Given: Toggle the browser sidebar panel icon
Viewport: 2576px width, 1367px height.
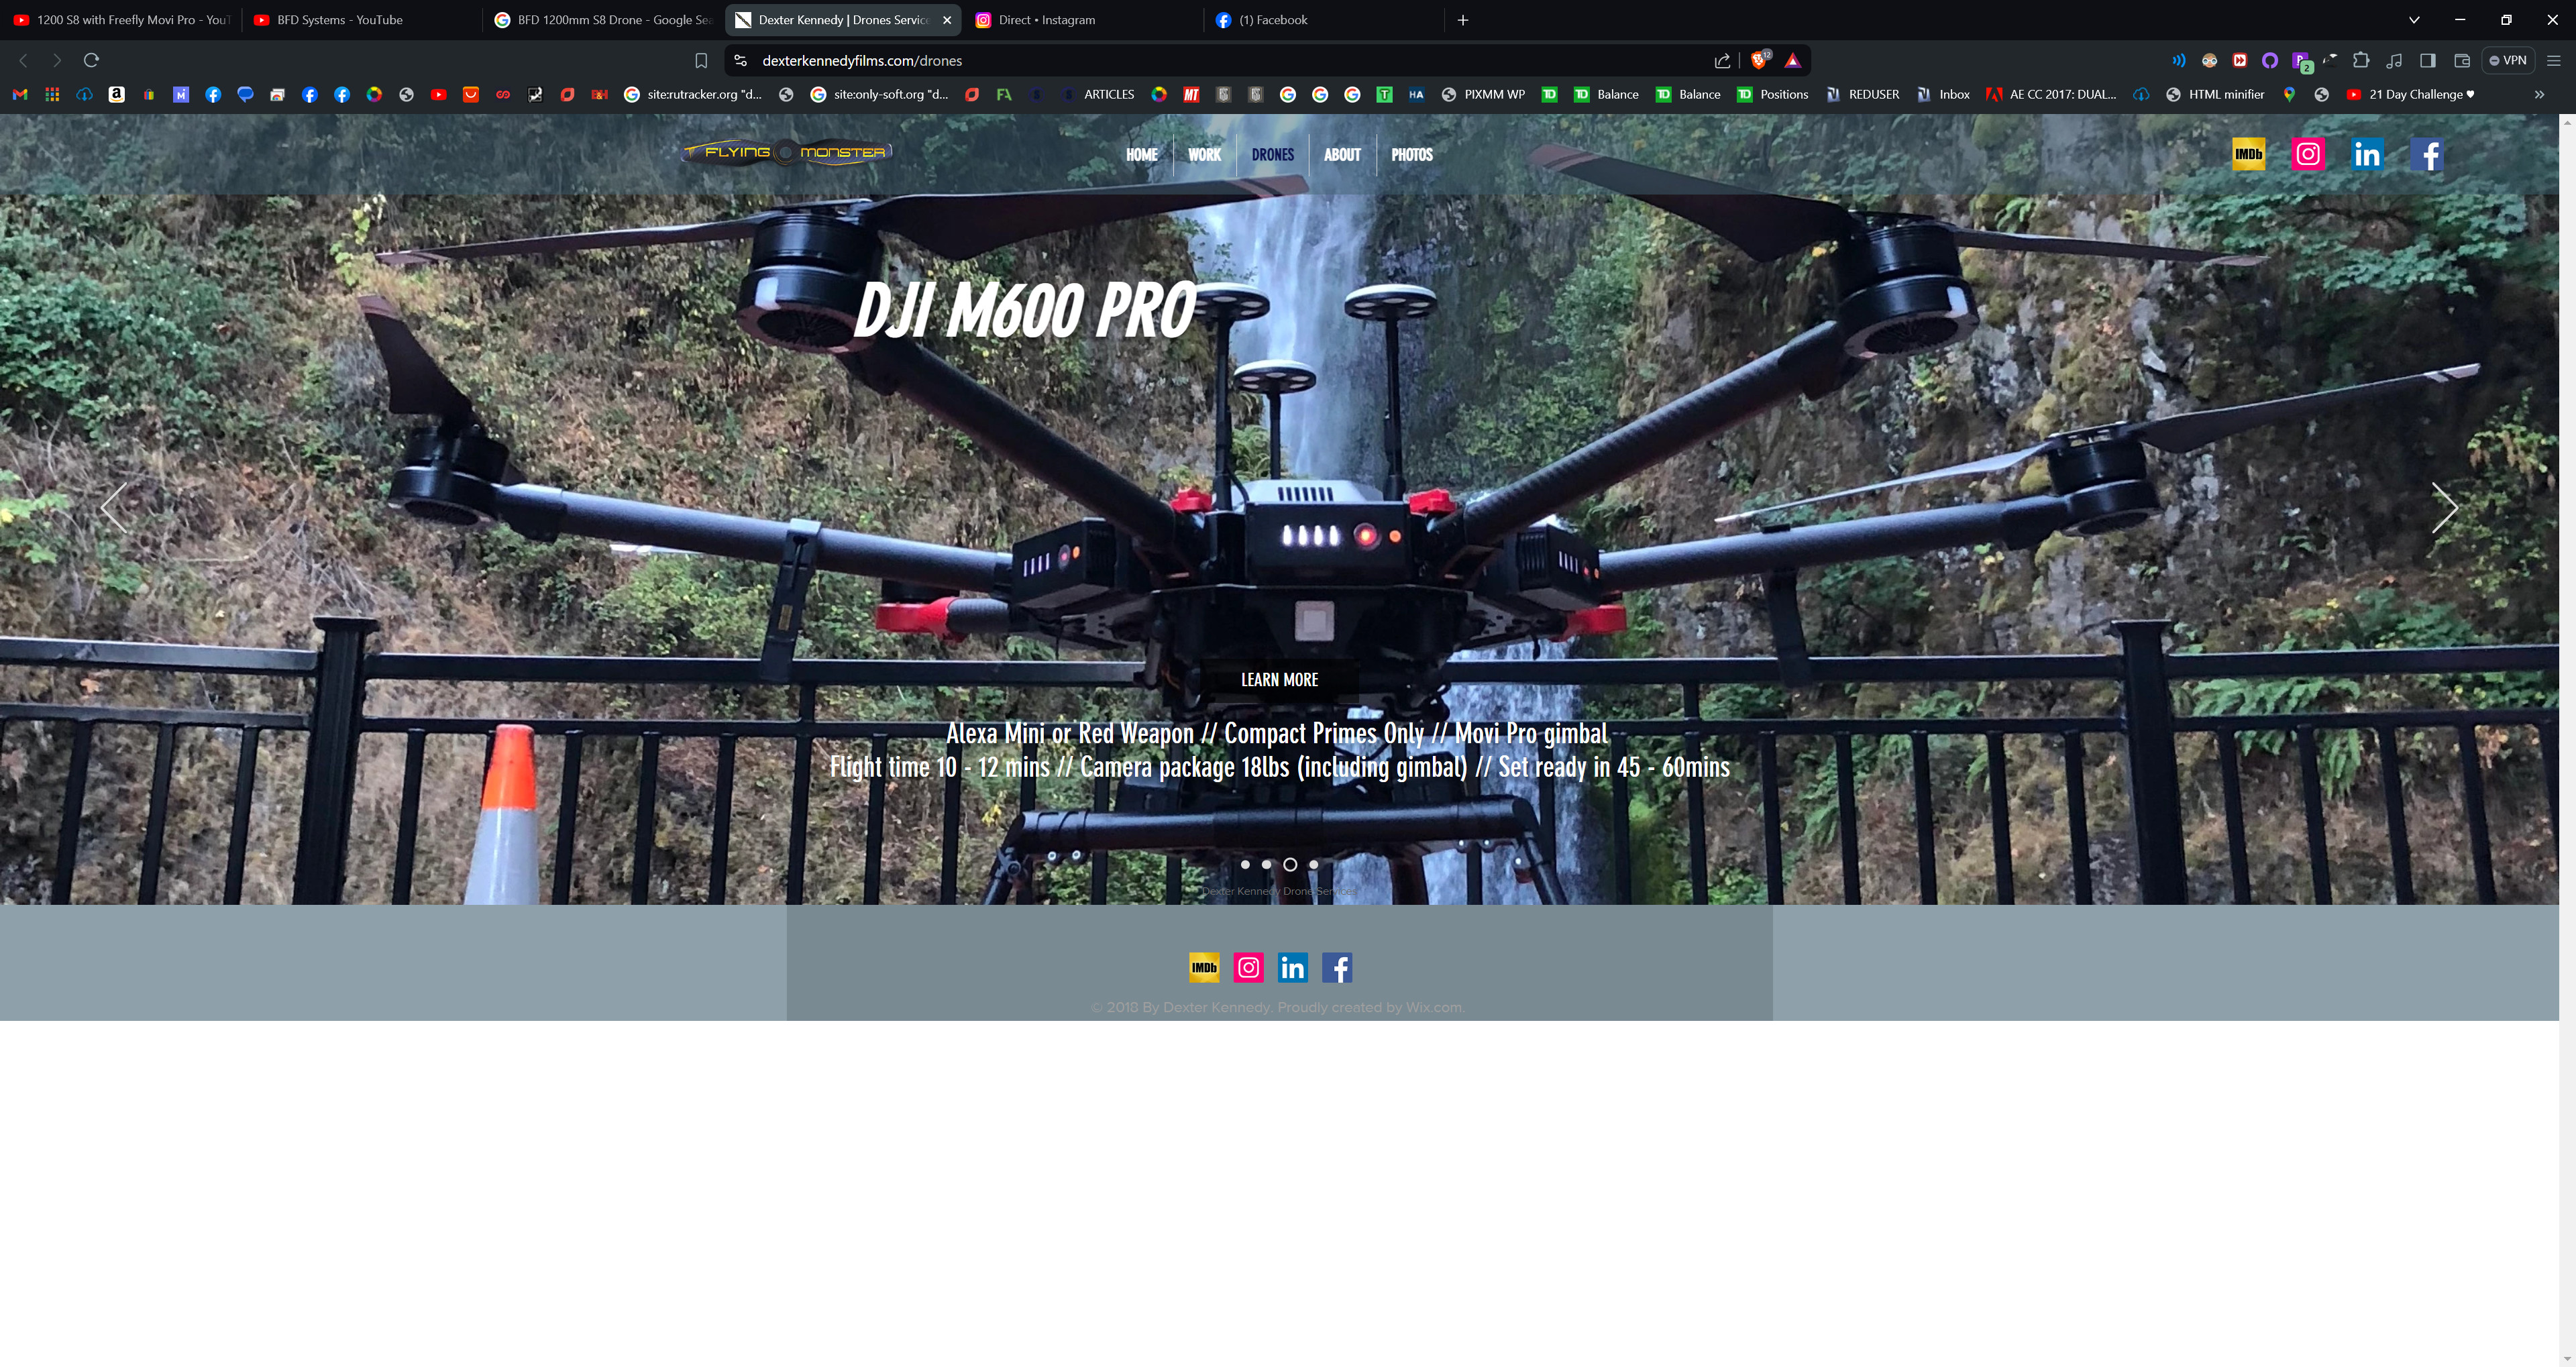Looking at the screenshot, I should (x=2427, y=60).
